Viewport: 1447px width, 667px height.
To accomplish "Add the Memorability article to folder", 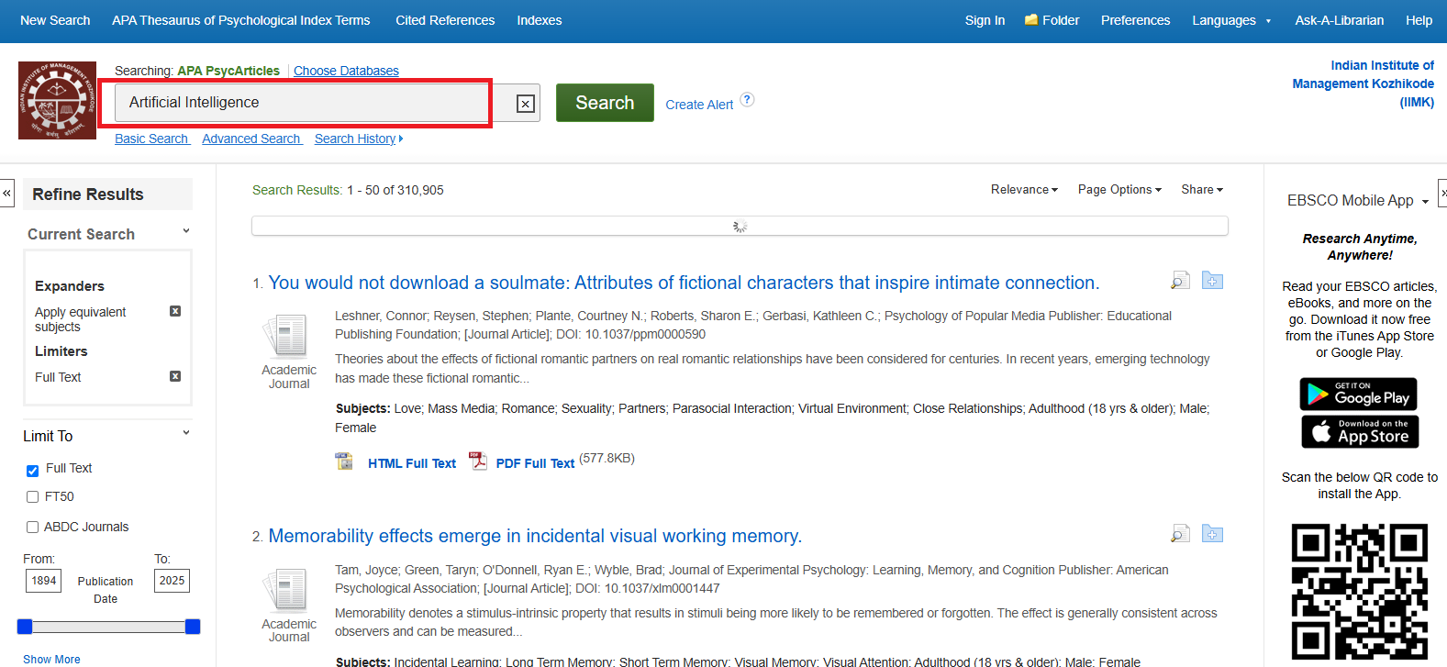I will coord(1212,534).
